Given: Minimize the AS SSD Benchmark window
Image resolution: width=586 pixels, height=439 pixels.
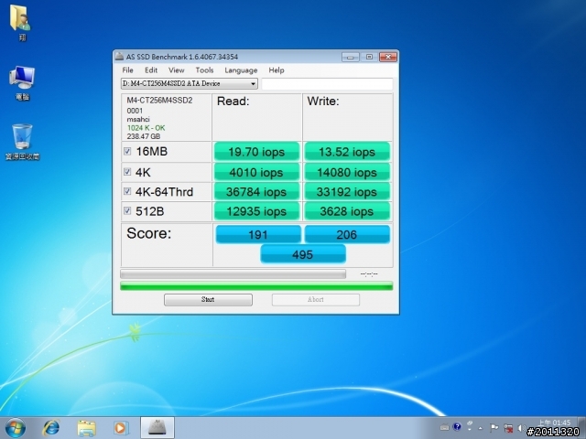Looking at the screenshot, I should pos(350,57).
